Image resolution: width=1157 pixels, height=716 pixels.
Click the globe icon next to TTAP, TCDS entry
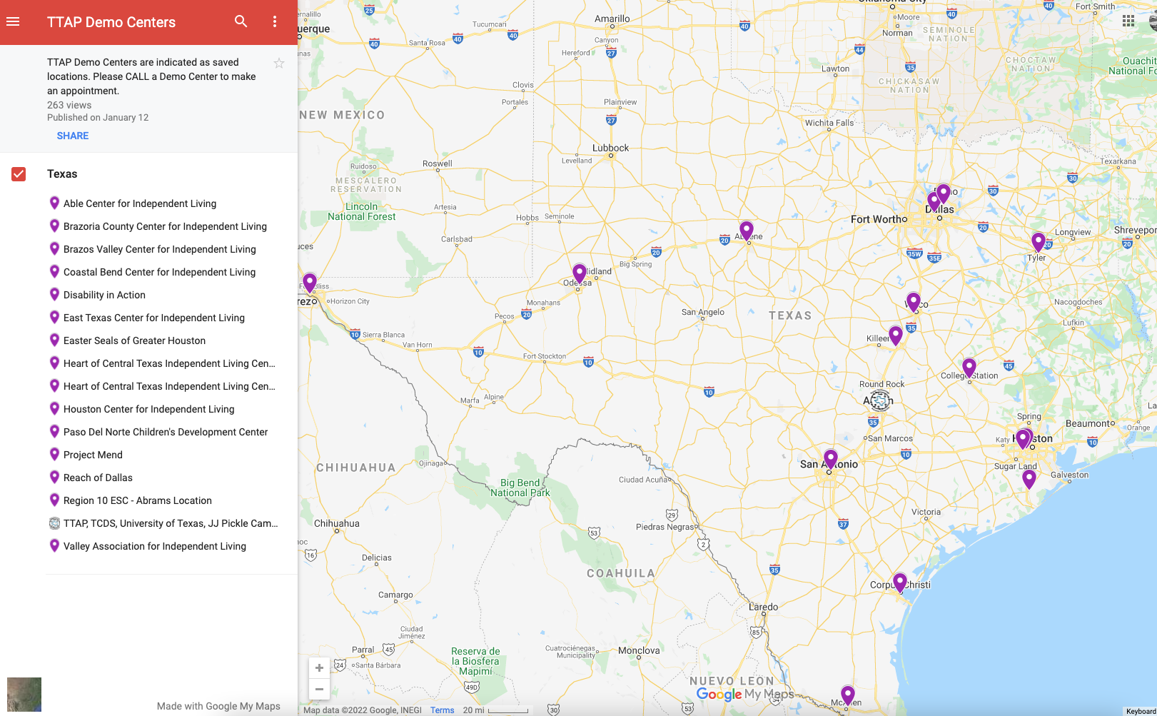click(55, 523)
